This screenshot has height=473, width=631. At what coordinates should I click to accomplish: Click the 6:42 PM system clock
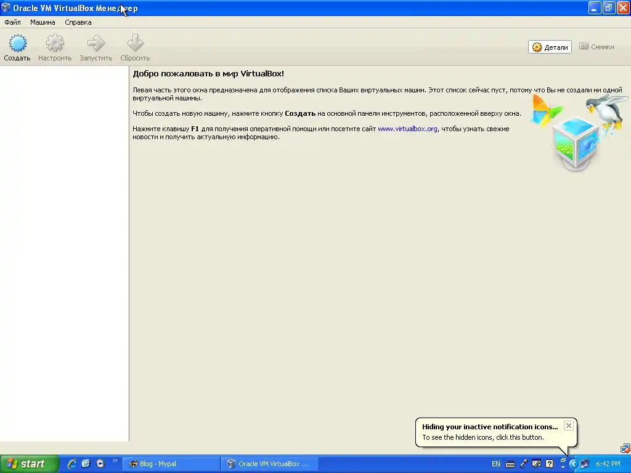click(x=608, y=464)
